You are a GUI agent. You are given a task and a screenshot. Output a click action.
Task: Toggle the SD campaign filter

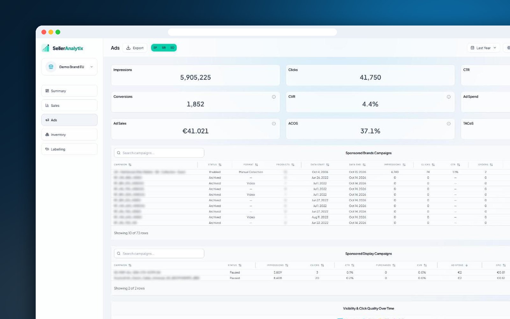pyautogui.click(x=172, y=48)
